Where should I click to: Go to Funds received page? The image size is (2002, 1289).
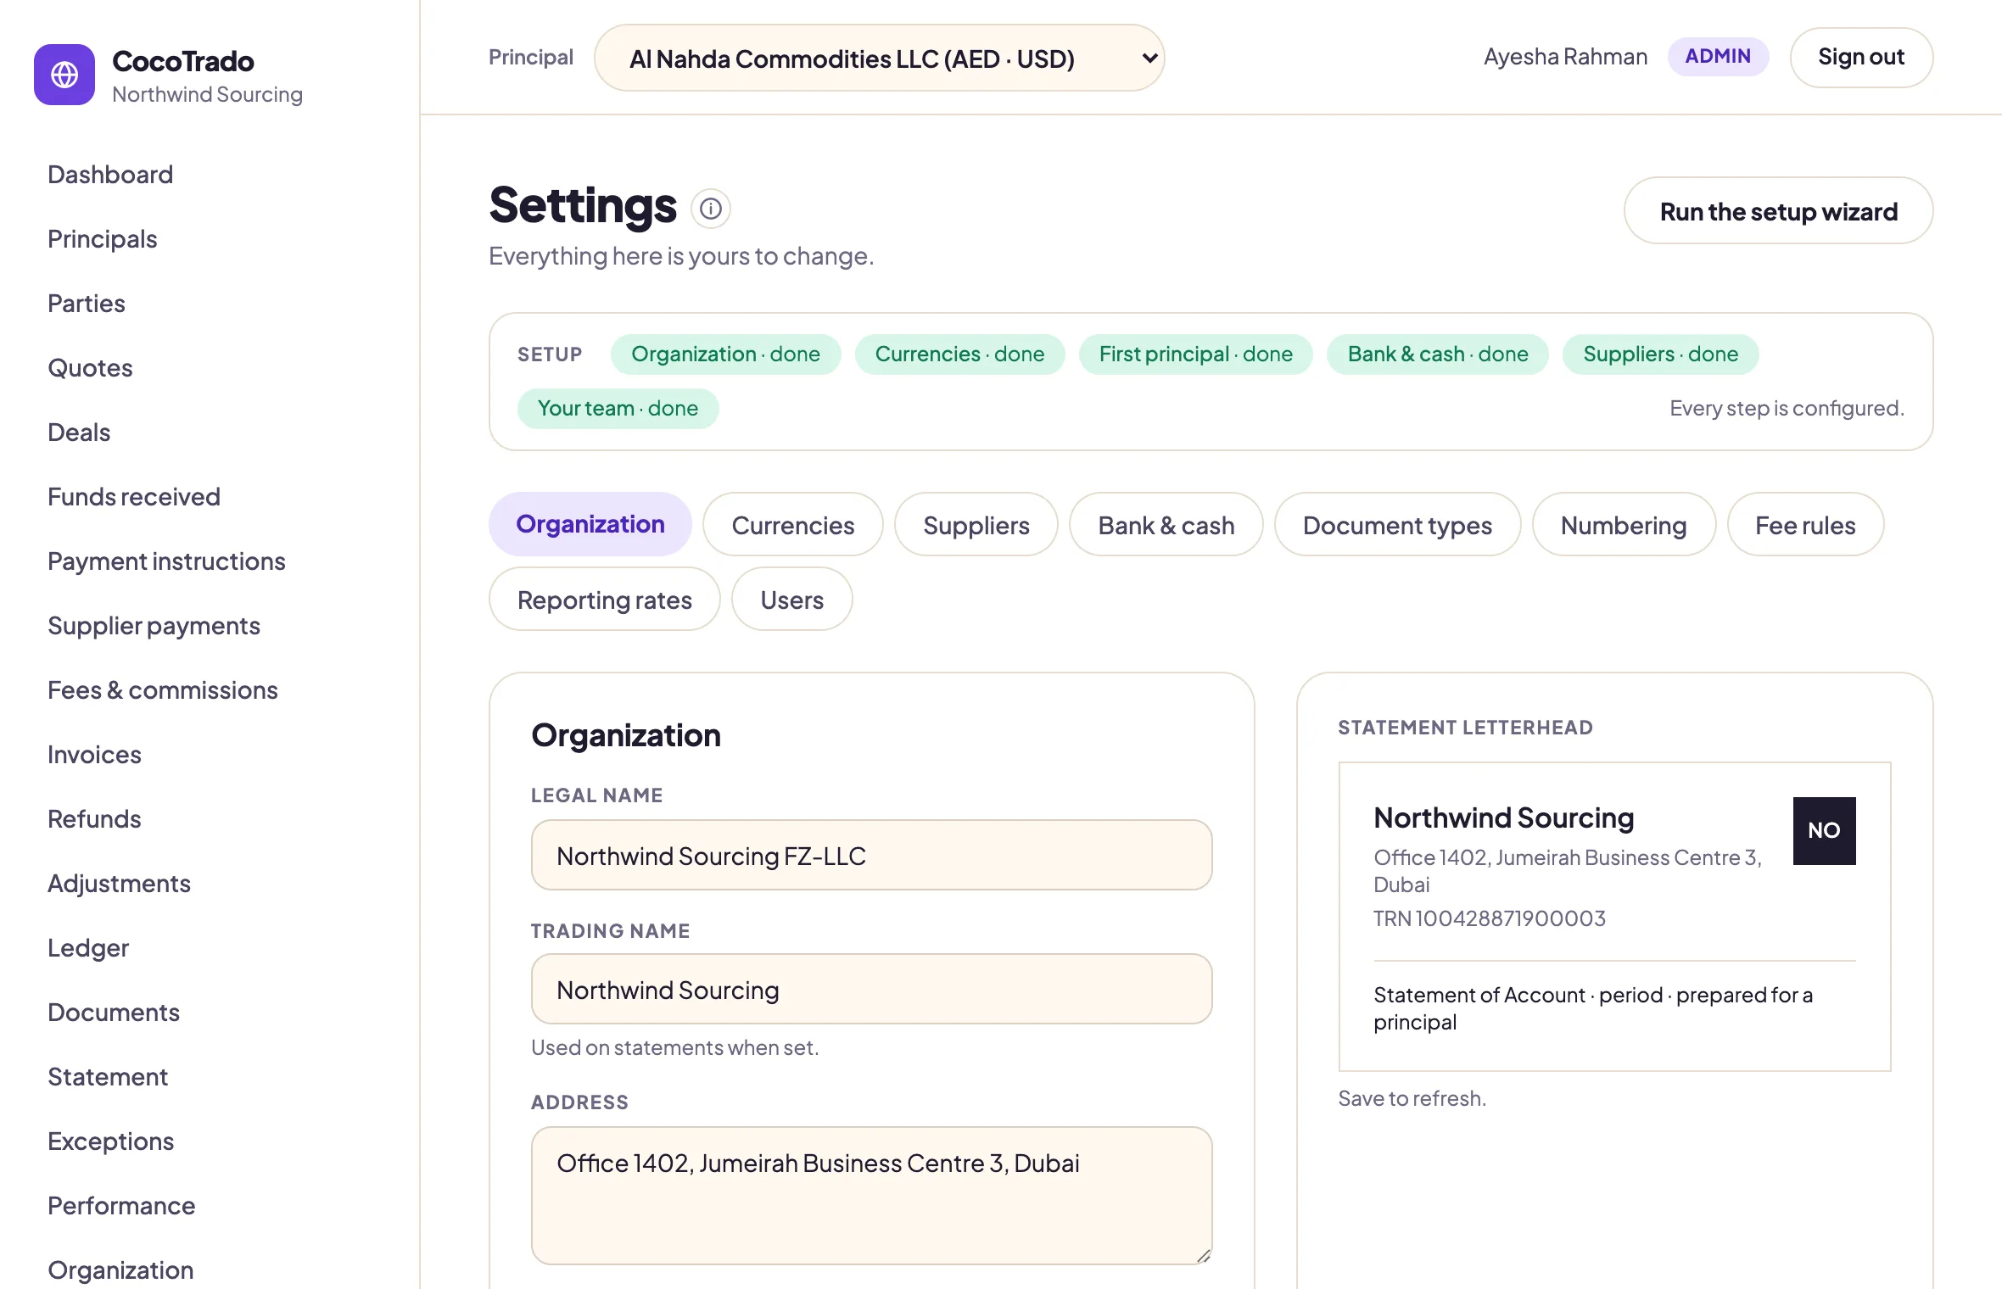tap(134, 496)
